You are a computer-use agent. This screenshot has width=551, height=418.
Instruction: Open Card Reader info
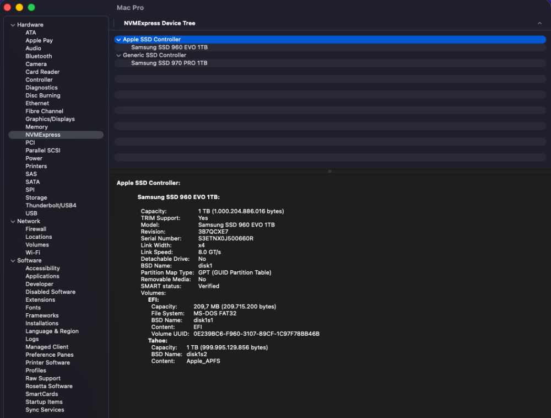(x=42, y=72)
